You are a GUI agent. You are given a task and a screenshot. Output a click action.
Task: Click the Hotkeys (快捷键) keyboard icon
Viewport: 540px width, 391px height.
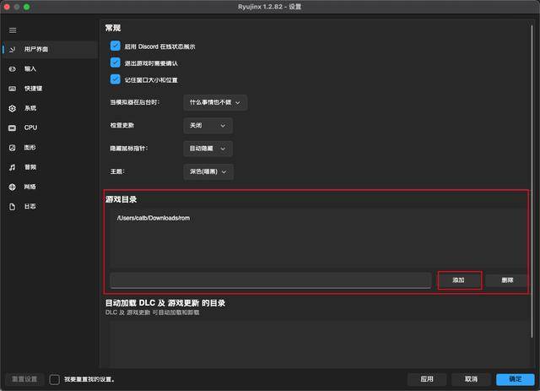point(13,89)
